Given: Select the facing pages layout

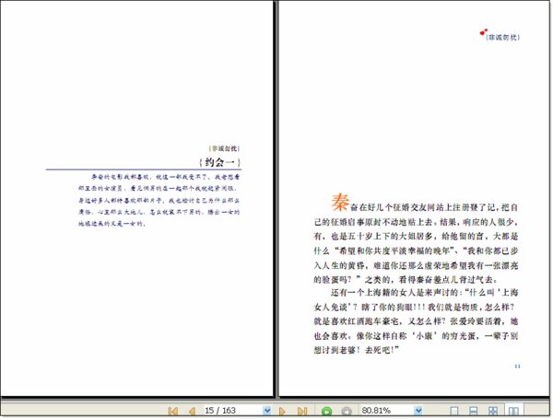Looking at the screenshot, I should [x=513, y=411].
